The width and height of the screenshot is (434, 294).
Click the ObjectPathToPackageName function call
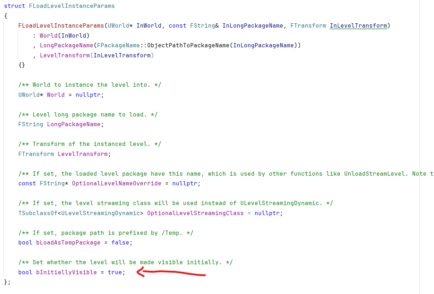pyautogui.click(x=188, y=46)
